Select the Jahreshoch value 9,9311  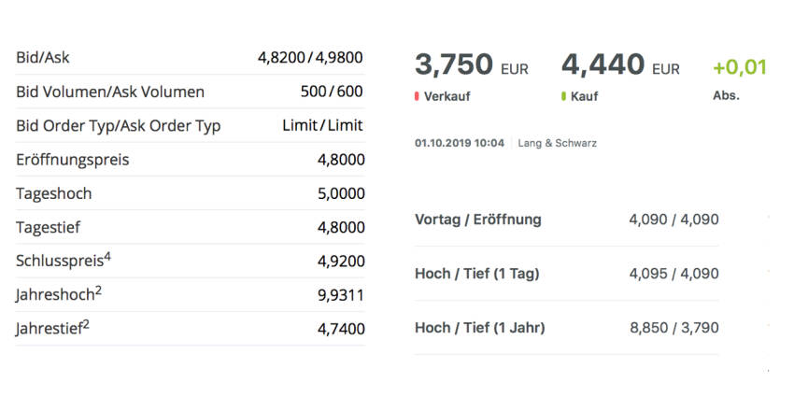(x=341, y=295)
